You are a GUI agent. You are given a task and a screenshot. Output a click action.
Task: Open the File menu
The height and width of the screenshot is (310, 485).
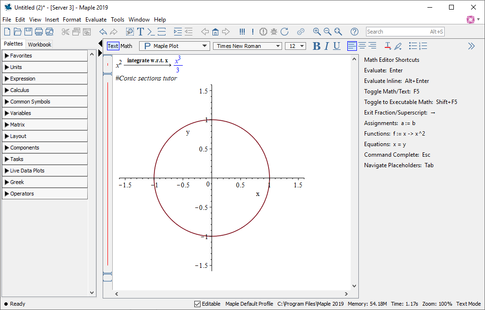pyautogui.click(x=7, y=20)
